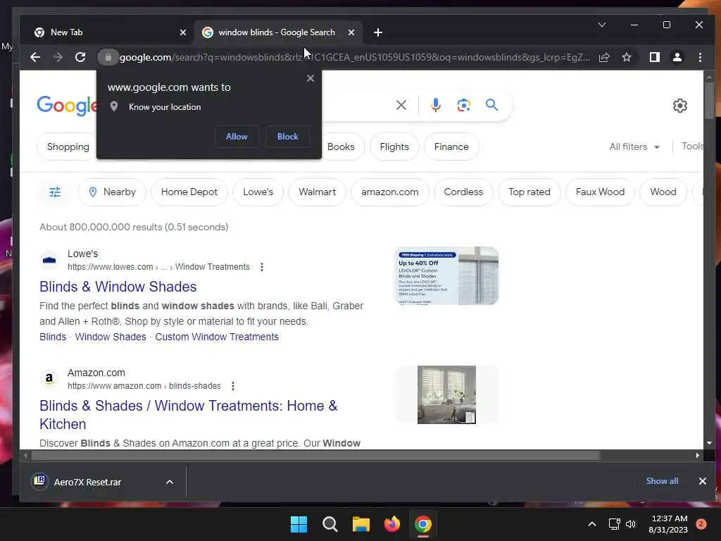The width and height of the screenshot is (721, 541).
Task: Launch Firefox from taskbar
Action: point(391,524)
